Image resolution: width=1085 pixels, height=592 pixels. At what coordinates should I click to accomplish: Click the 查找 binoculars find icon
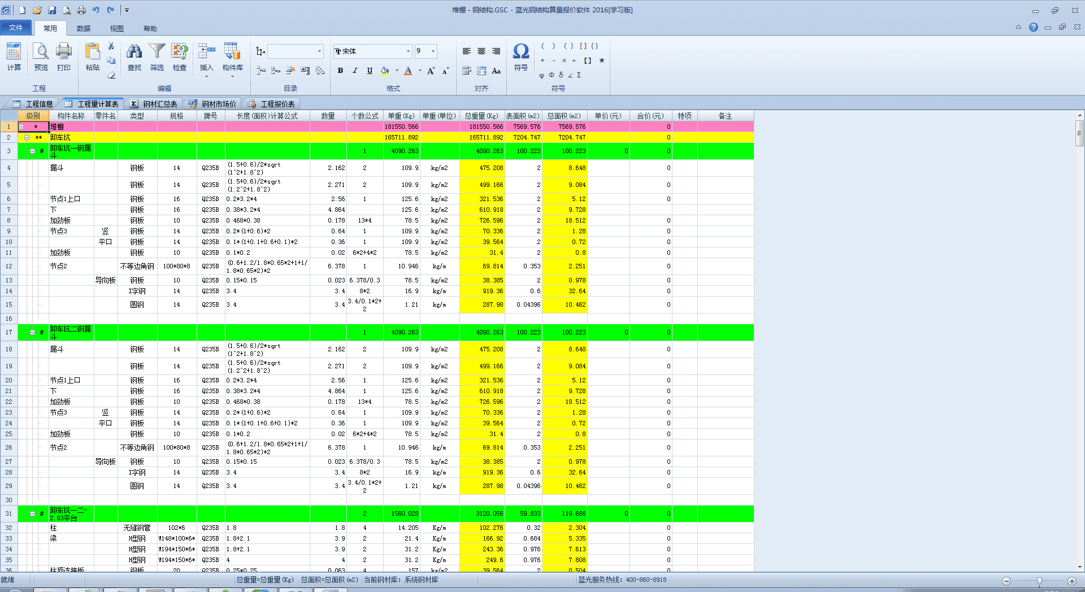134,56
